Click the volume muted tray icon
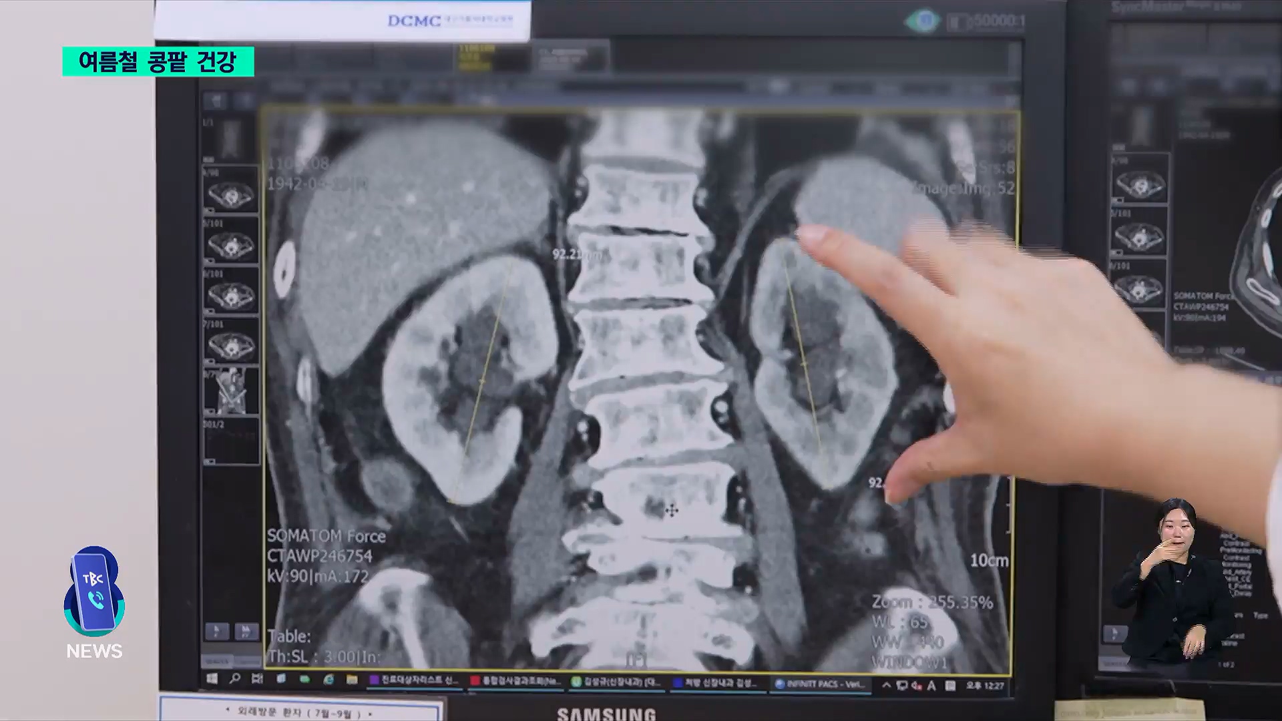 pos(917,686)
